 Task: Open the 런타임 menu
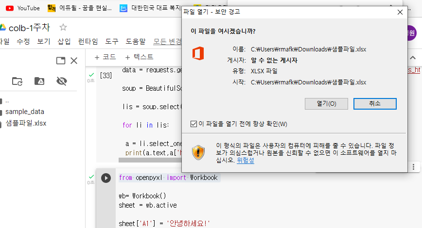88,41
